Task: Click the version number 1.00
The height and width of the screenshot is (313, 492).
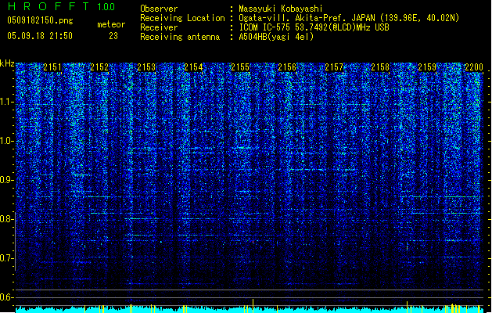Action: (x=106, y=7)
